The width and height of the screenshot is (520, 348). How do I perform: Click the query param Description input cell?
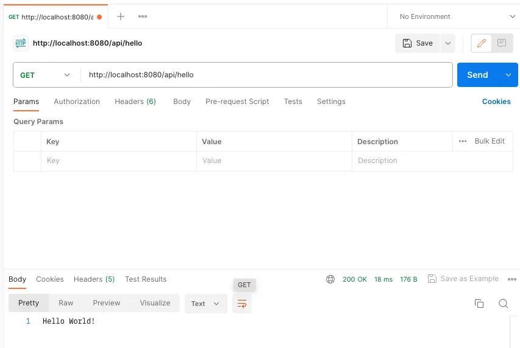tap(432, 161)
